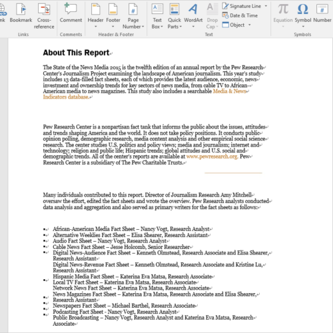Expand the Quick Parts dropdown arrow

click(180, 27)
